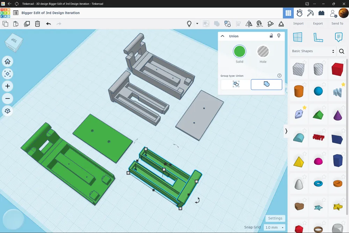The height and width of the screenshot is (233, 349).
Task: Click the Copy tool icon
Action: tap(5, 24)
